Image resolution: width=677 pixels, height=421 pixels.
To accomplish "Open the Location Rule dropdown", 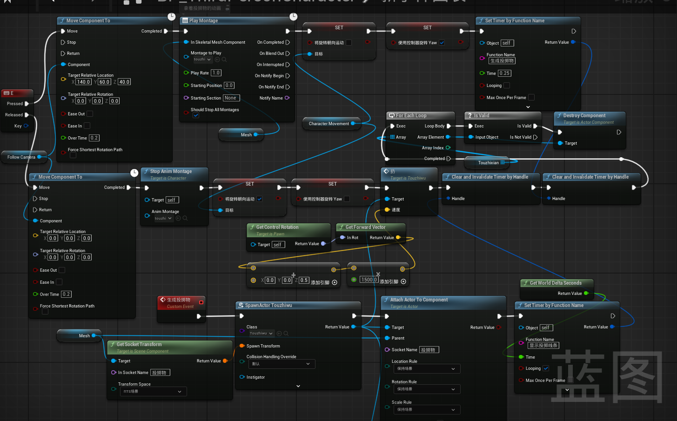I will [x=426, y=369].
